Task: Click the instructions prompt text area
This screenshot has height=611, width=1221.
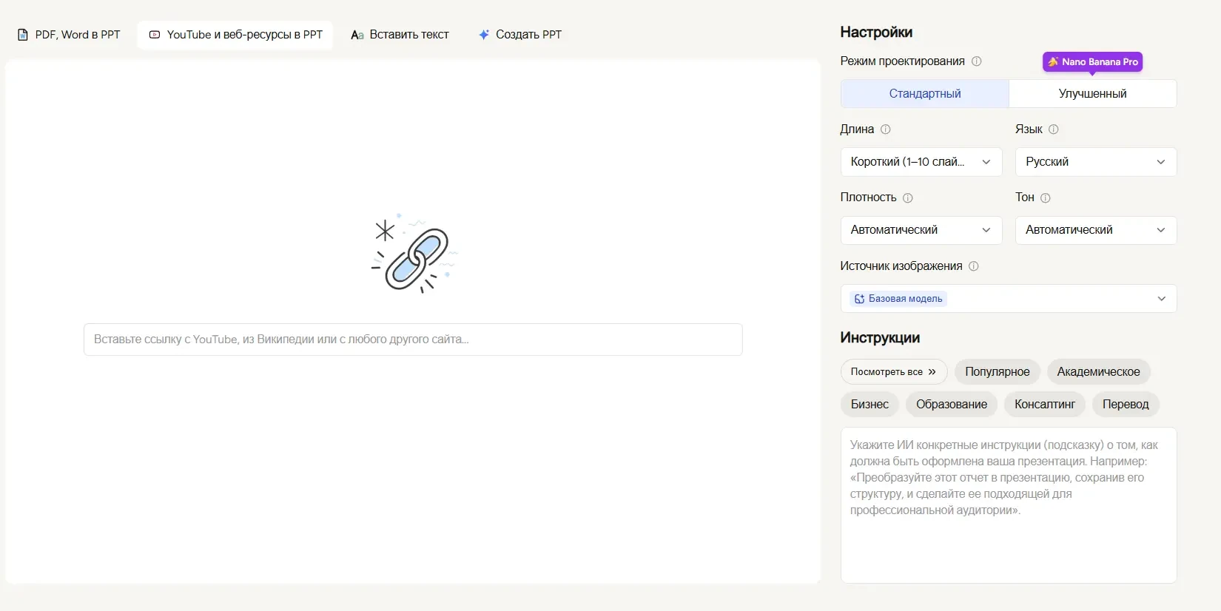Action: coord(1009,505)
